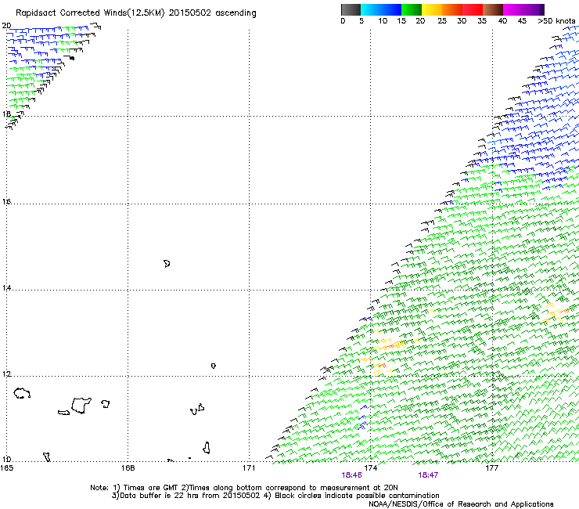The width and height of the screenshot is (579, 509).
Task: Click the purple time label 18:47
Action: pyautogui.click(x=428, y=475)
